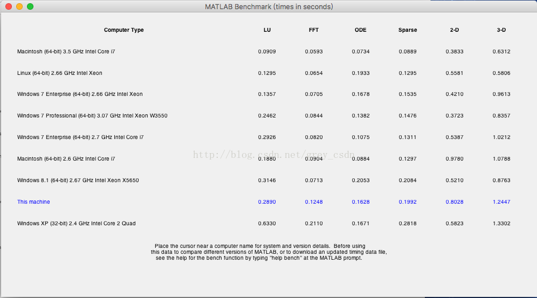The height and width of the screenshot is (298, 537).
Task: Click 3-D value 0.6312
Action: (501, 52)
